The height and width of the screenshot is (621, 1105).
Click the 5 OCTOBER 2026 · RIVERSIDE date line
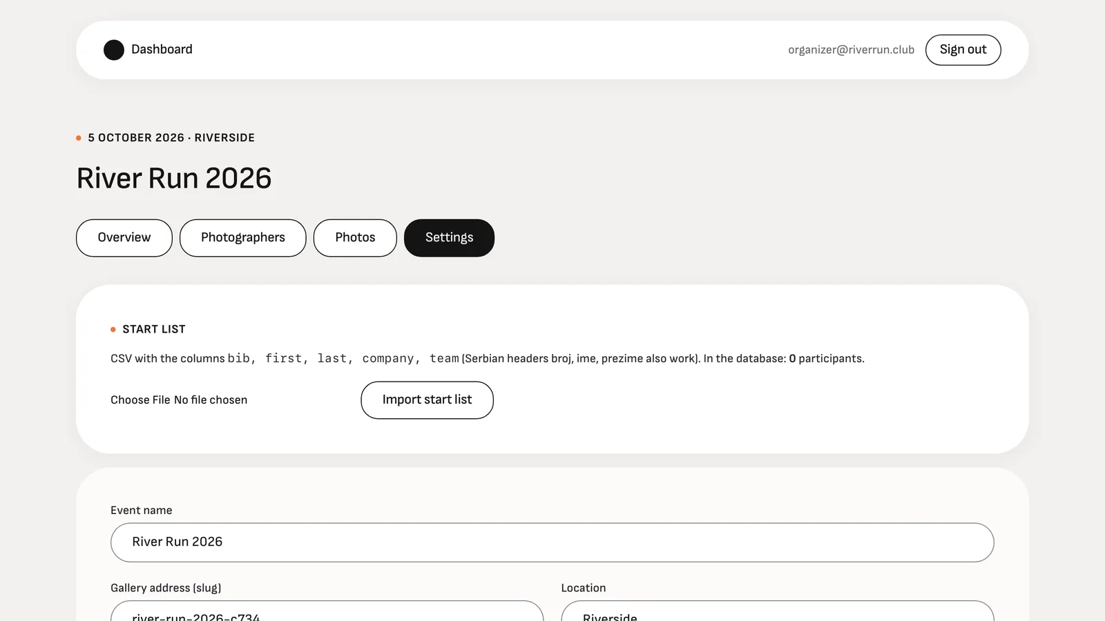pos(171,138)
